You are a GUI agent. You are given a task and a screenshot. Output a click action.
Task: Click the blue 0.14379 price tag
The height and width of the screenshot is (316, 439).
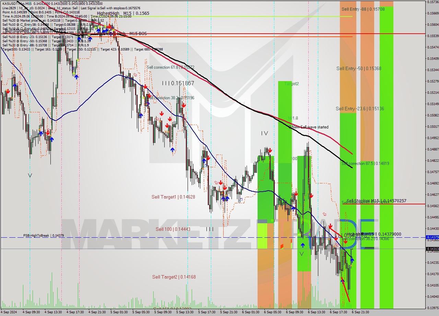(x=432, y=237)
